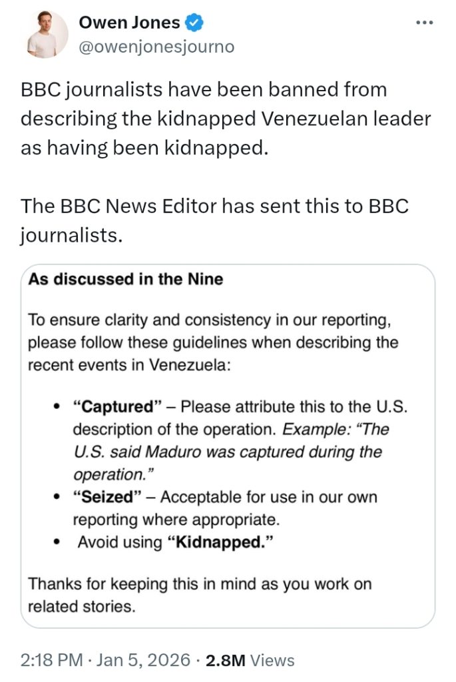Click the blue verified checkmark badge
This screenshot has width=456, height=682.
click(x=194, y=23)
